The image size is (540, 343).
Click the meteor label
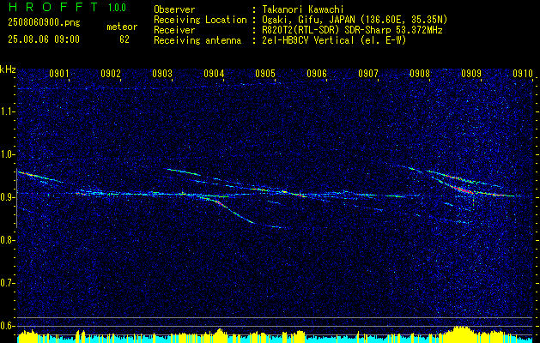122,27
